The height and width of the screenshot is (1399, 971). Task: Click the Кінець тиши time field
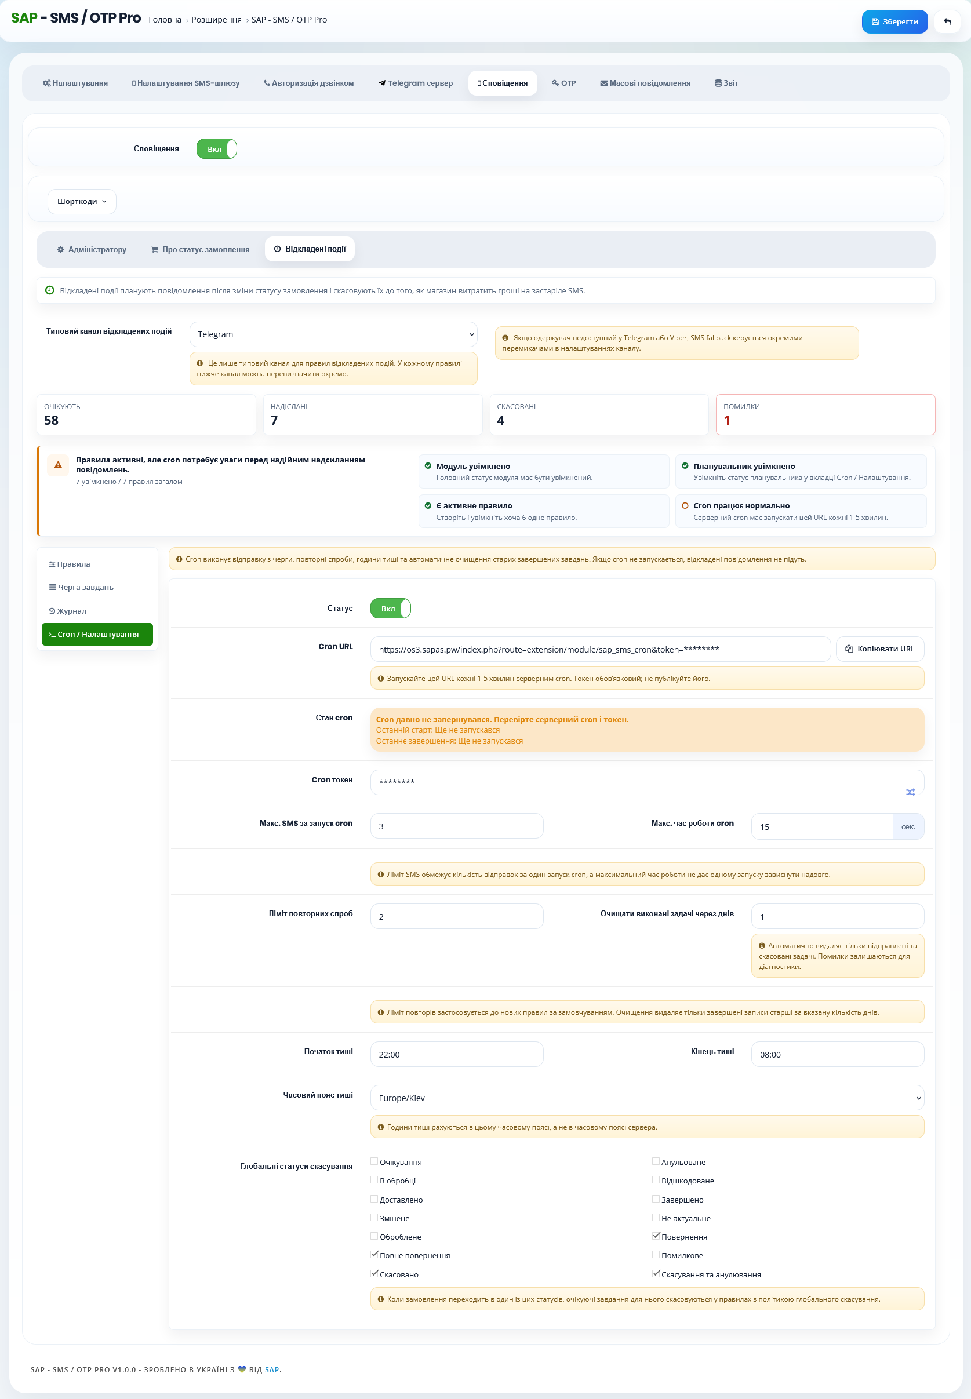click(838, 1054)
